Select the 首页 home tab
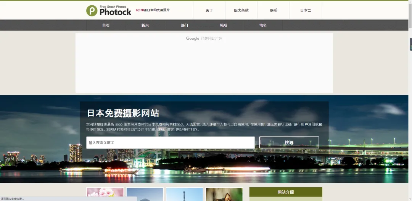This screenshot has width=412, height=201. point(106,25)
